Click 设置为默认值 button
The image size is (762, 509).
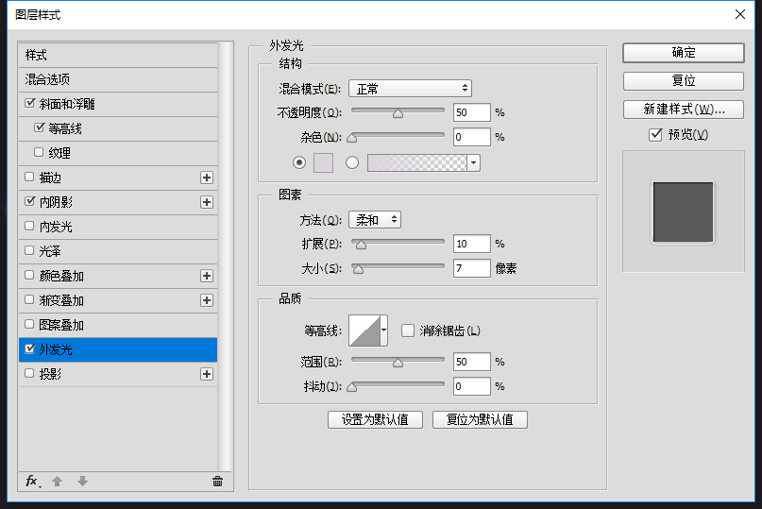[x=375, y=419]
